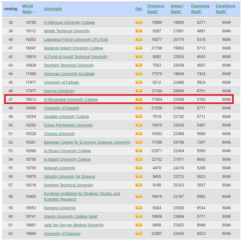Click details arrow for Ninevah University
The height and width of the screenshot is (240, 241).
[x=138, y=168]
